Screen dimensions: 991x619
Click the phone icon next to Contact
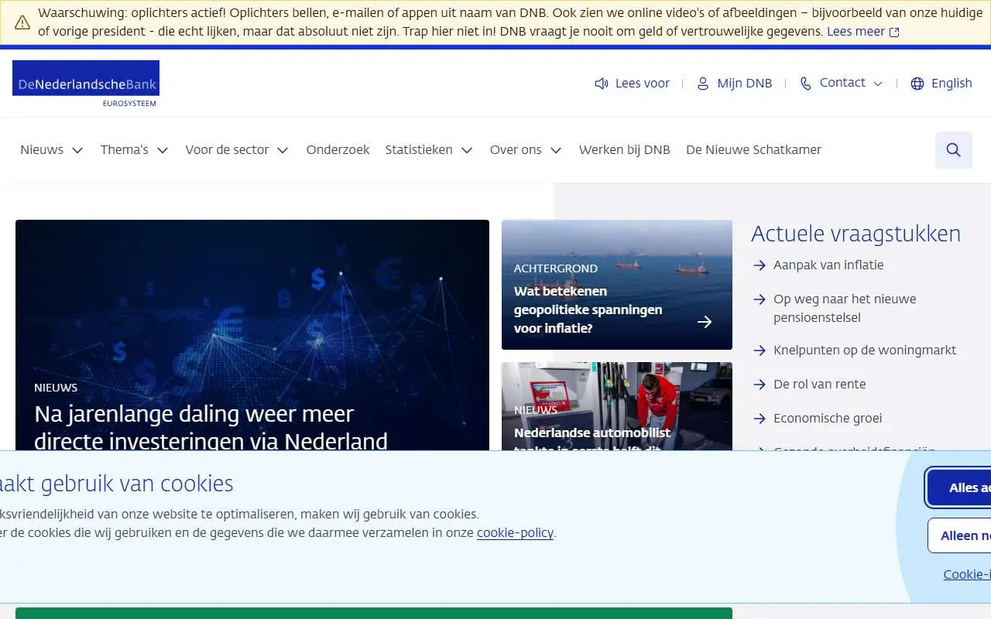806,84
